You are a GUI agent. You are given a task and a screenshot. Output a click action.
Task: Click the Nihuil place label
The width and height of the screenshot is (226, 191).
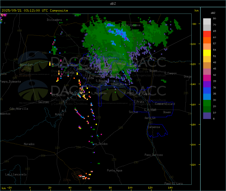point(59,114)
